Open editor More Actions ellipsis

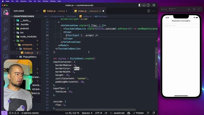pos(154,11)
